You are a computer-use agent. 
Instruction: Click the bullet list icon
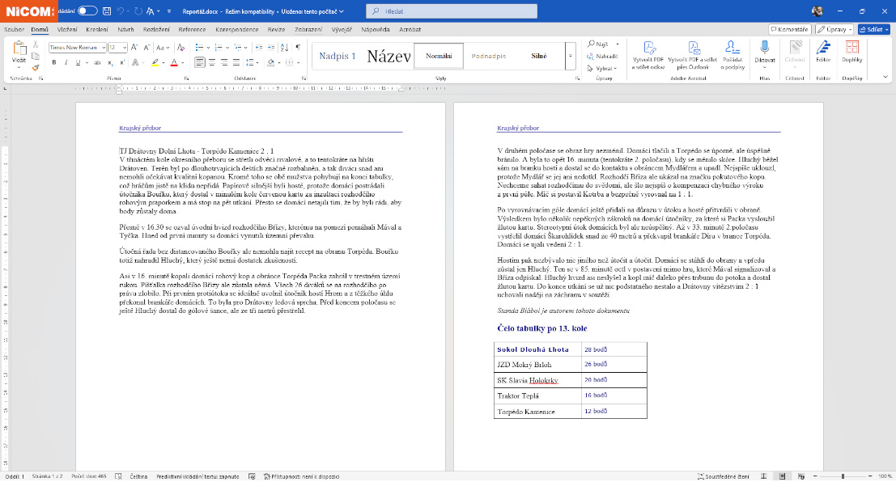(x=201, y=47)
